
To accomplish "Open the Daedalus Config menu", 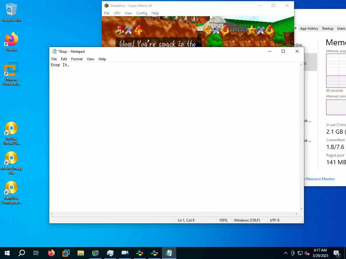I will point(142,13).
